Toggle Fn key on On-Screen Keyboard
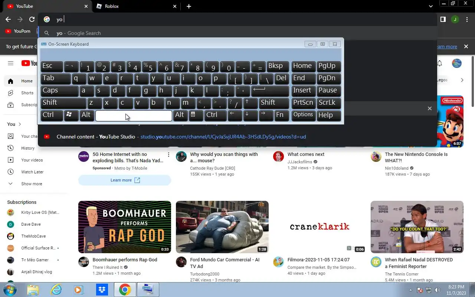The width and height of the screenshot is (475, 297). point(282,115)
